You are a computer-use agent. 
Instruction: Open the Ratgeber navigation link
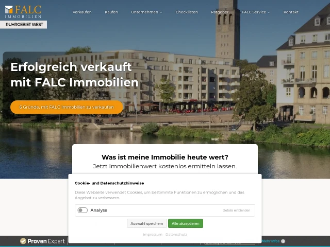(220, 12)
